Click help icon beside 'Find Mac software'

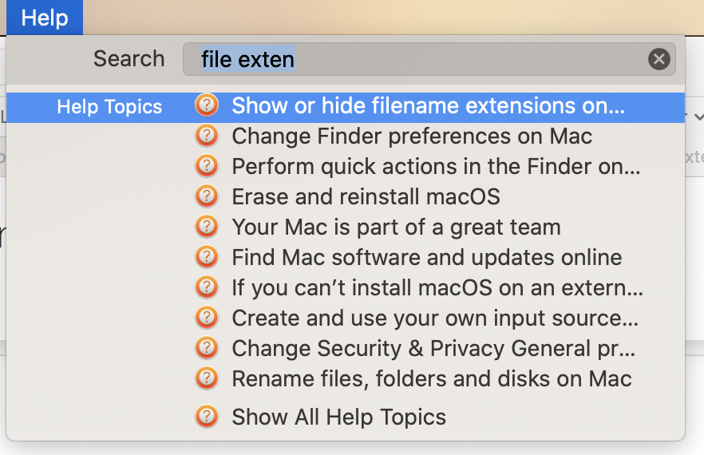click(x=207, y=257)
